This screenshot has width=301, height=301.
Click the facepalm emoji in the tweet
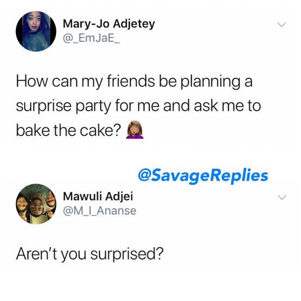click(135, 130)
